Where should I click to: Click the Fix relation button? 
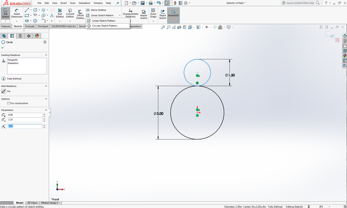(4, 91)
